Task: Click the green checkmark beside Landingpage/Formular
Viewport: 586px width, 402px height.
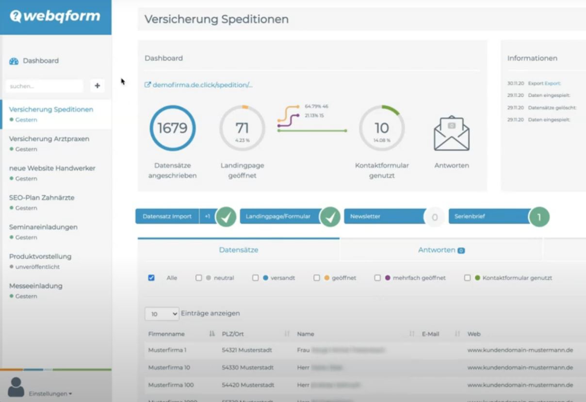Action: [330, 217]
